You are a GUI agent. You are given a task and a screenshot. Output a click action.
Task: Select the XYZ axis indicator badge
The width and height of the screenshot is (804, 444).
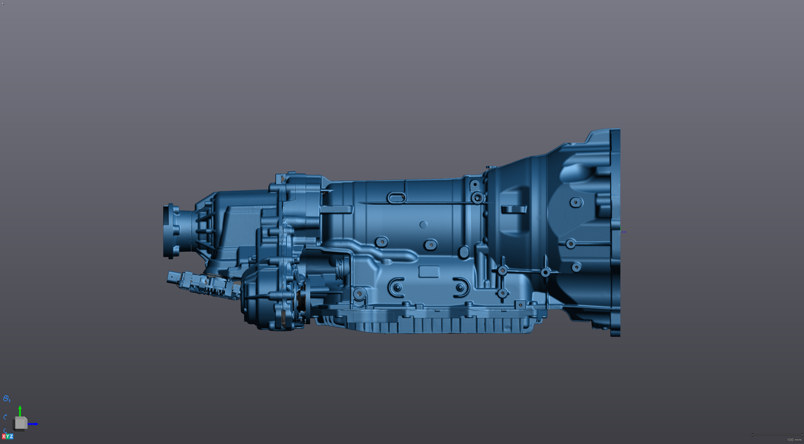tap(7, 437)
